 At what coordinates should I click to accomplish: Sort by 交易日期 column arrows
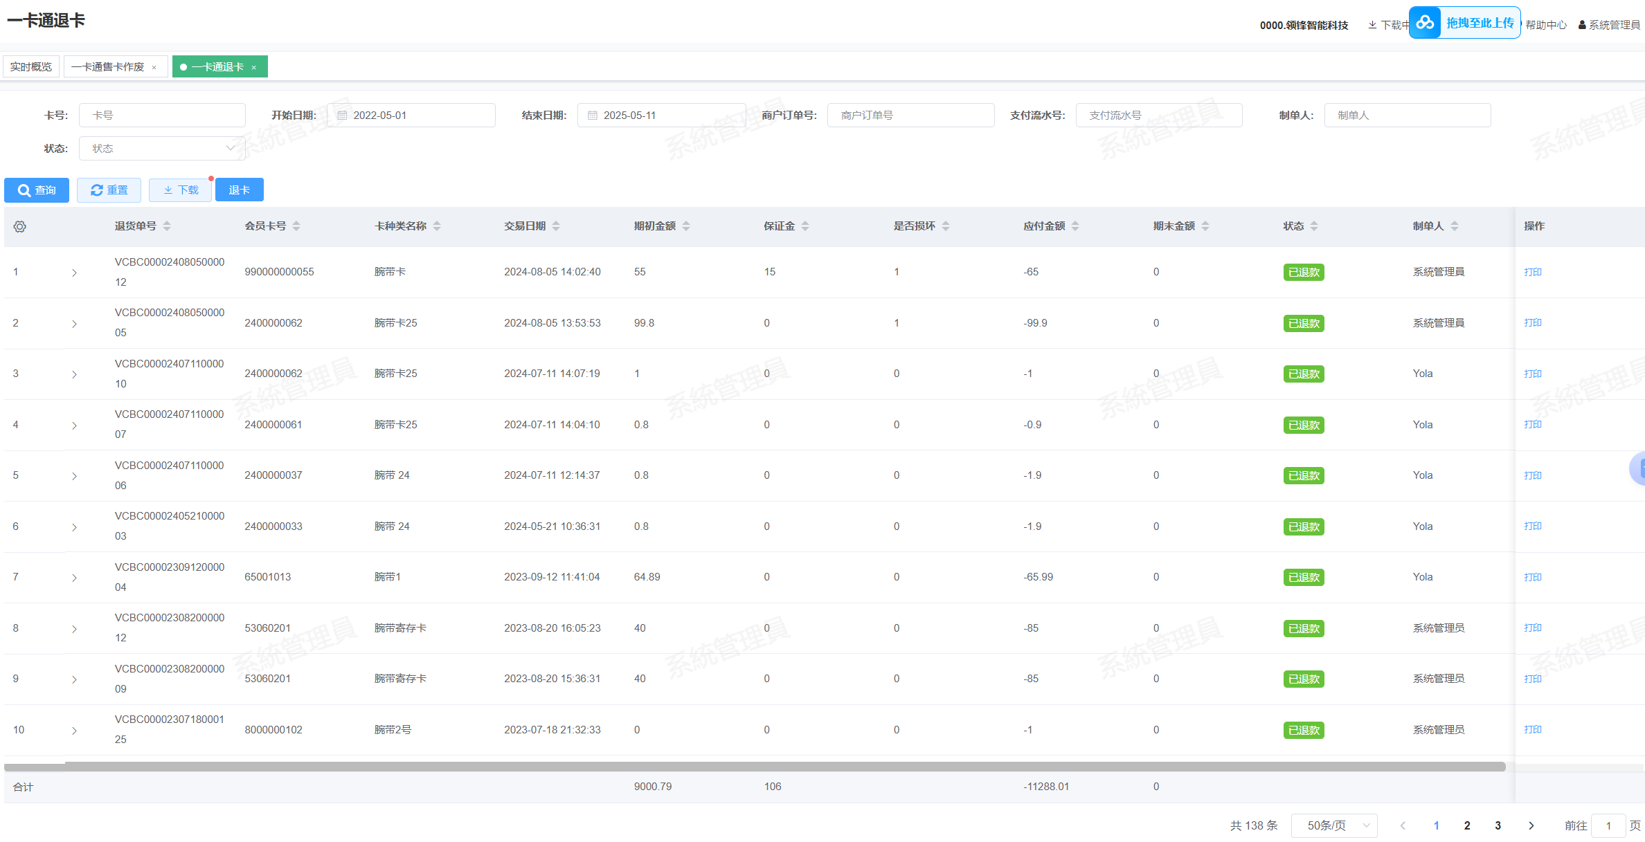click(x=556, y=226)
